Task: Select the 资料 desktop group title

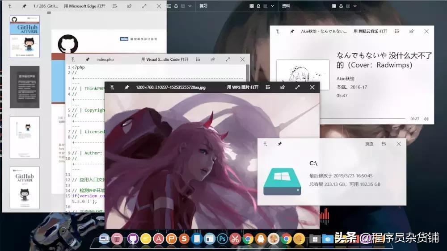Action: (x=286, y=6)
